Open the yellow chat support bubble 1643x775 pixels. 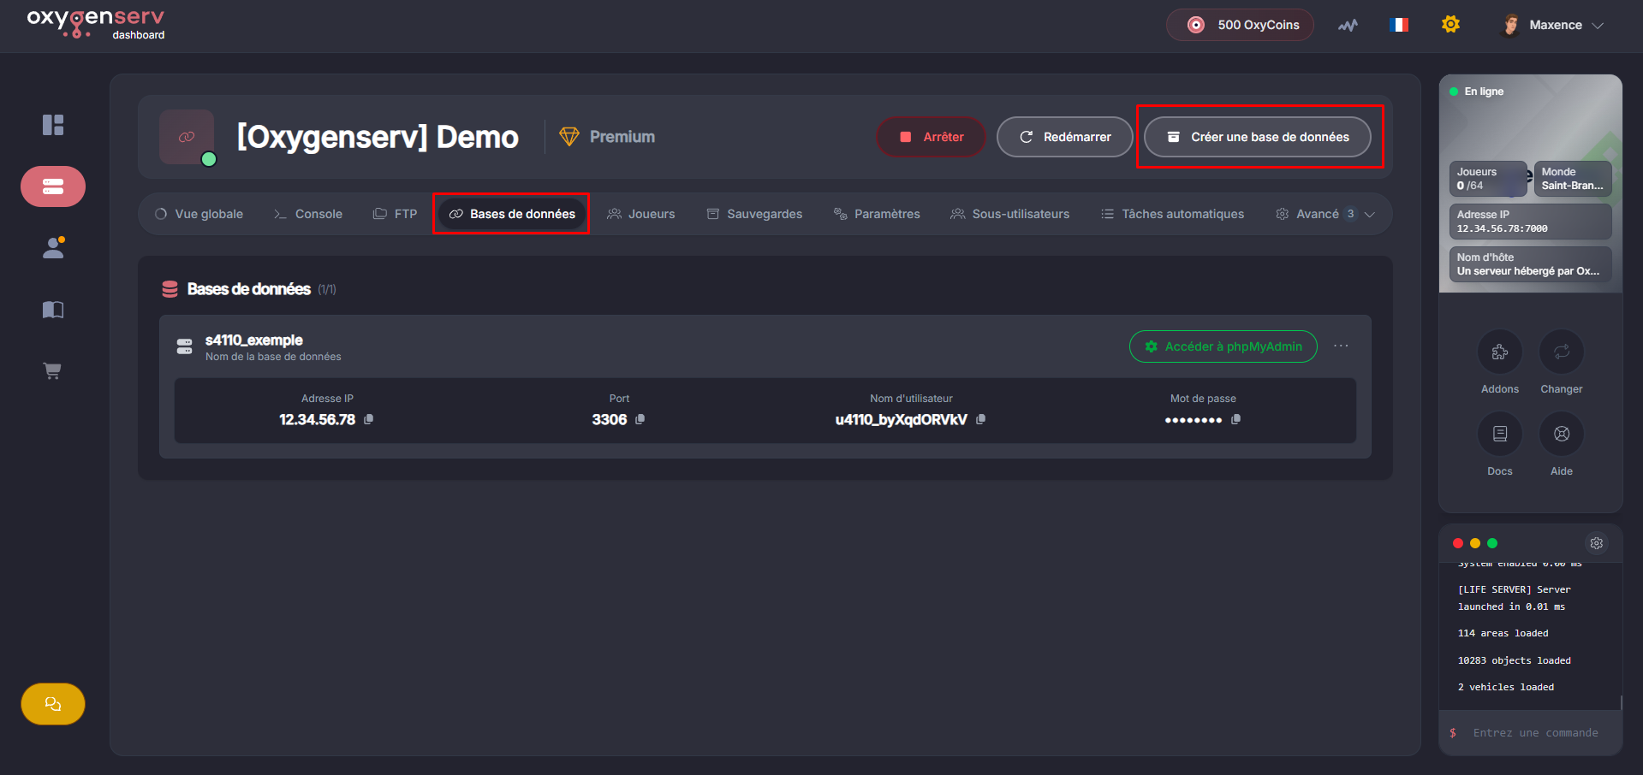53,704
